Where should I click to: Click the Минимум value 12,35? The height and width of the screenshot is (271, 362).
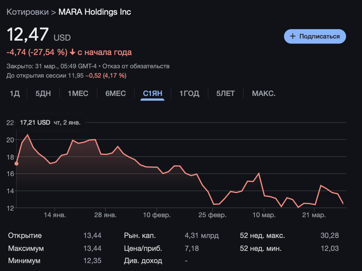coord(92,261)
